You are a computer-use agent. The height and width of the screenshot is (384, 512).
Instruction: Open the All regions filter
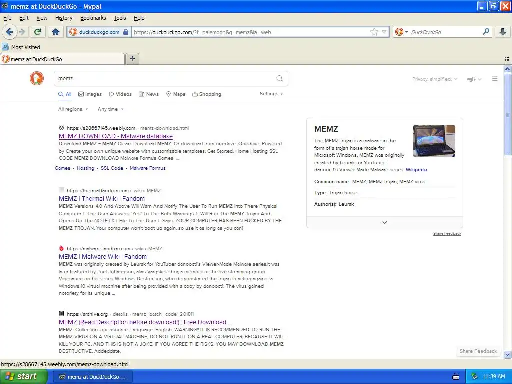point(73,109)
